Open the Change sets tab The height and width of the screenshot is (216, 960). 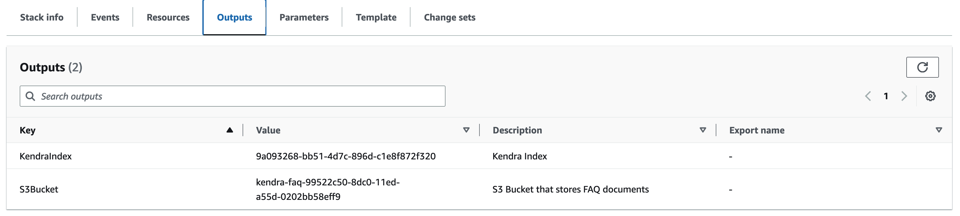[x=449, y=17]
